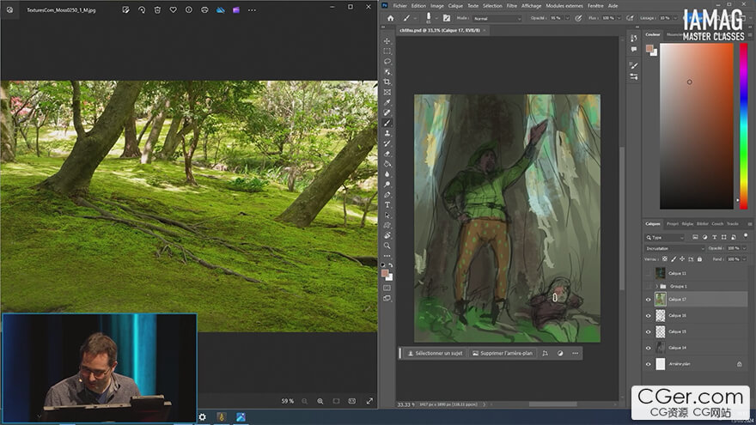Select the Lasso tool

coord(387,62)
